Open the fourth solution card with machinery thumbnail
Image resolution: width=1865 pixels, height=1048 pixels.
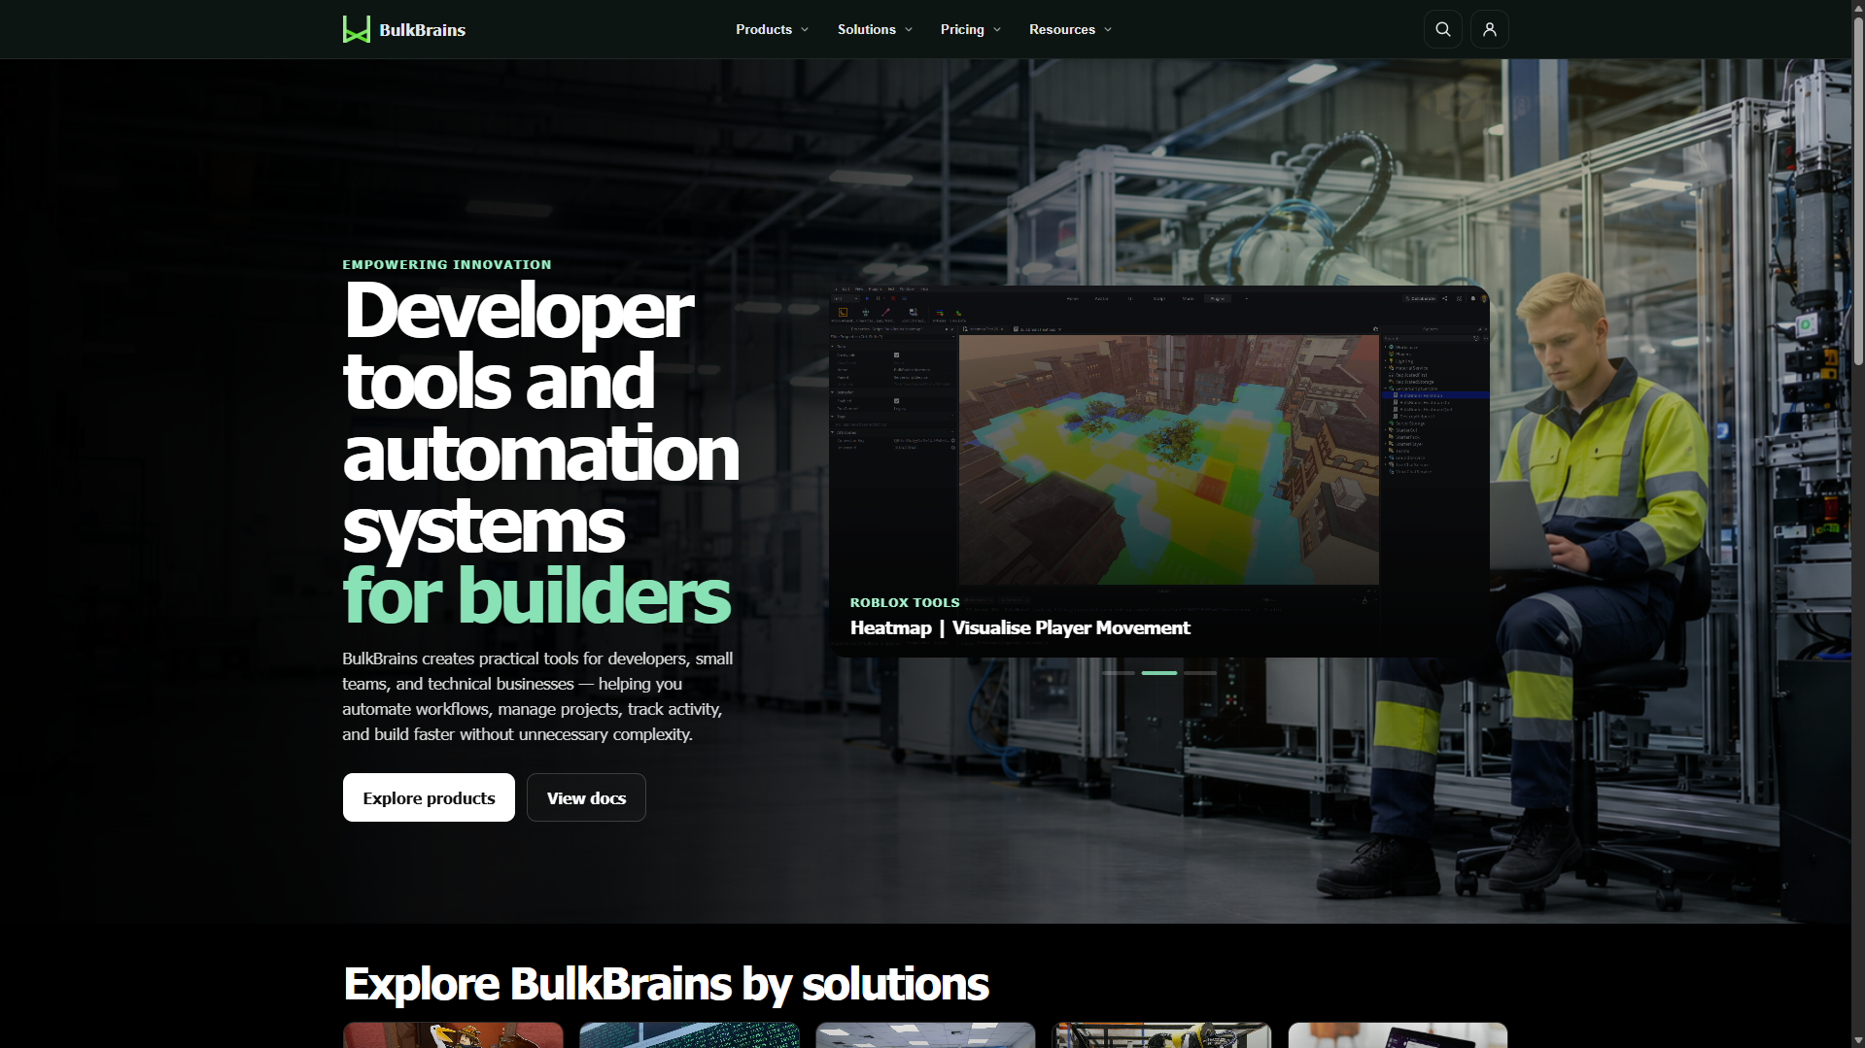tap(1161, 1035)
